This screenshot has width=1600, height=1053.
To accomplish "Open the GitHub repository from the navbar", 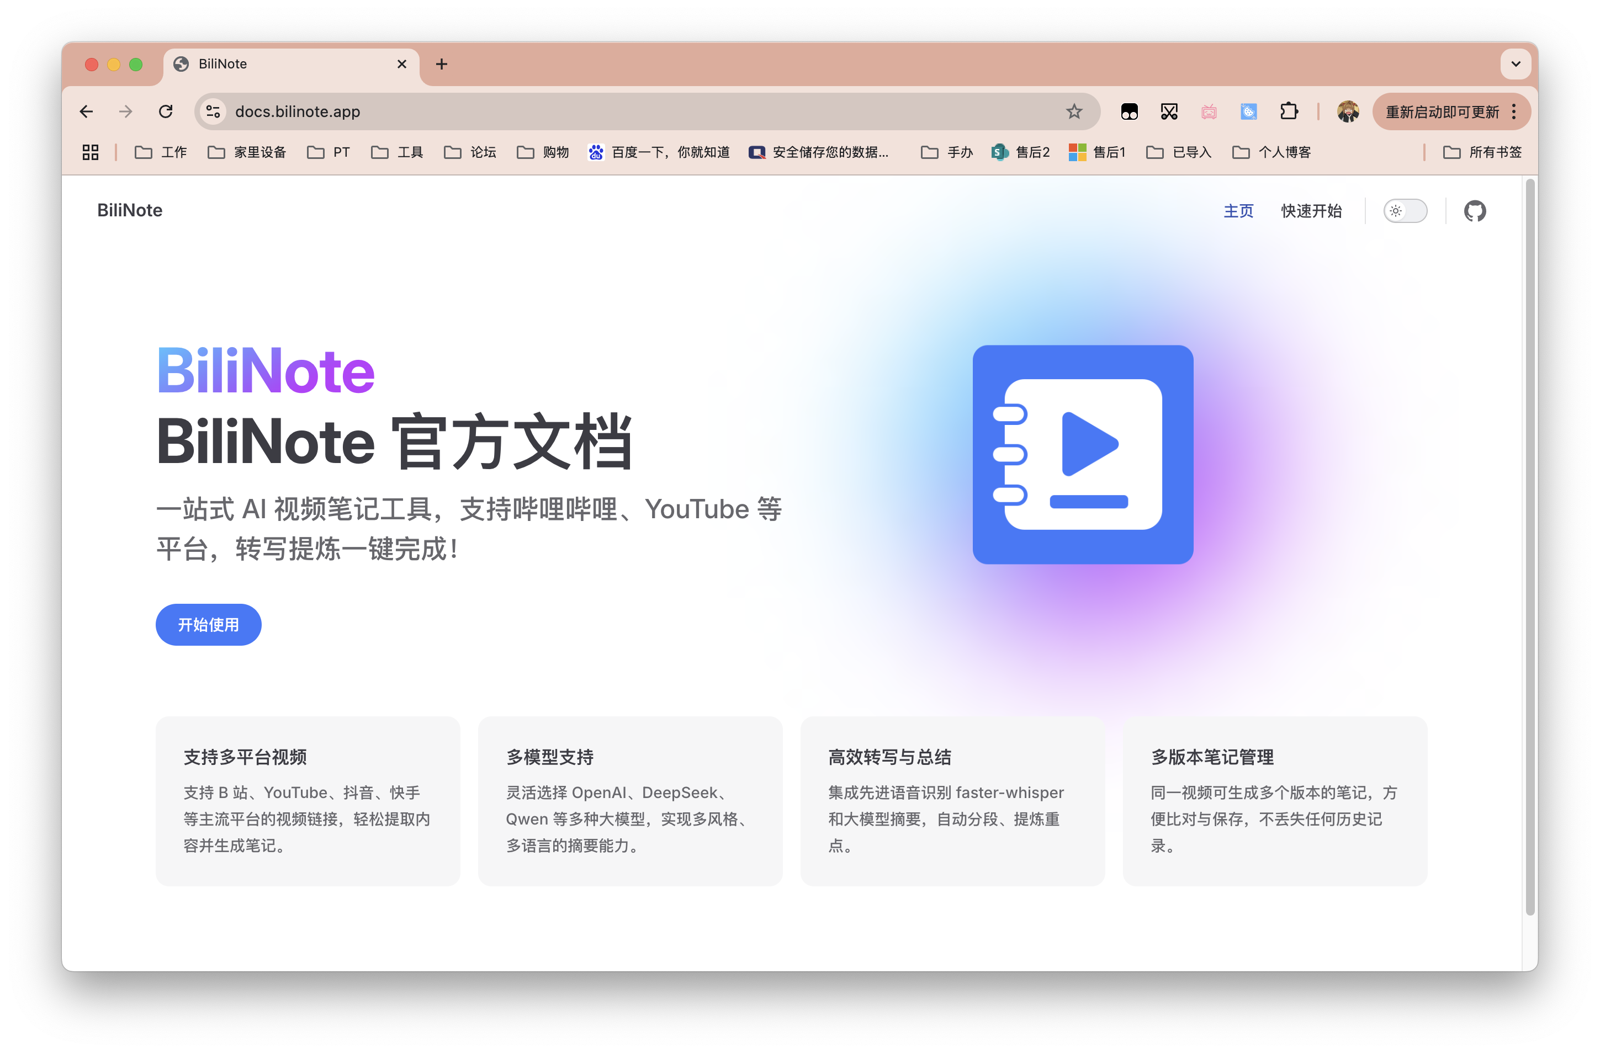I will [x=1475, y=210].
